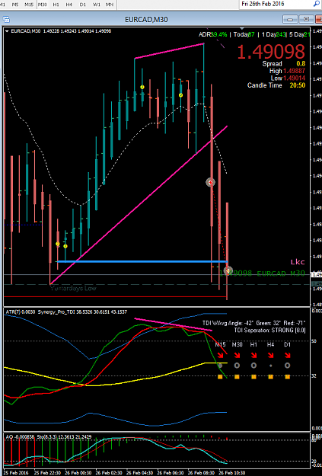Screen dimensions: 322x476
Task: Open the EURCAD,M30 chart window system icon
Action: click(x=6, y=20)
